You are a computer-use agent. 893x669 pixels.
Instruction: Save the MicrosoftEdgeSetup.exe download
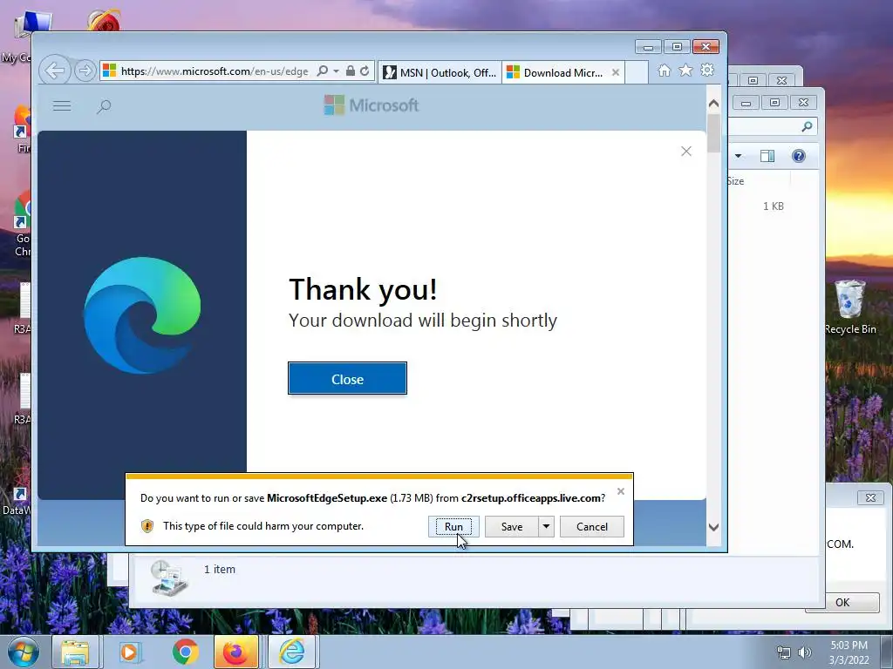(x=511, y=527)
